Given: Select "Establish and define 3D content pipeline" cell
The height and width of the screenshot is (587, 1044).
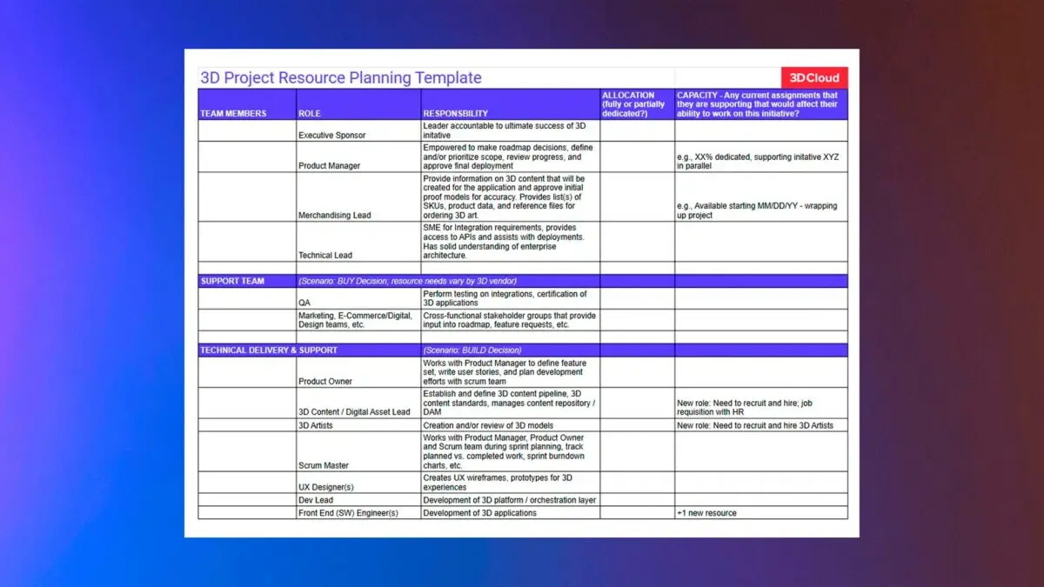Looking at the screenshot, I should click(x=511, y=404).
